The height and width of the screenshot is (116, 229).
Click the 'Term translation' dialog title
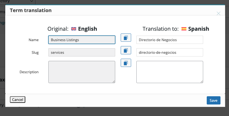(x=31, y=10)
